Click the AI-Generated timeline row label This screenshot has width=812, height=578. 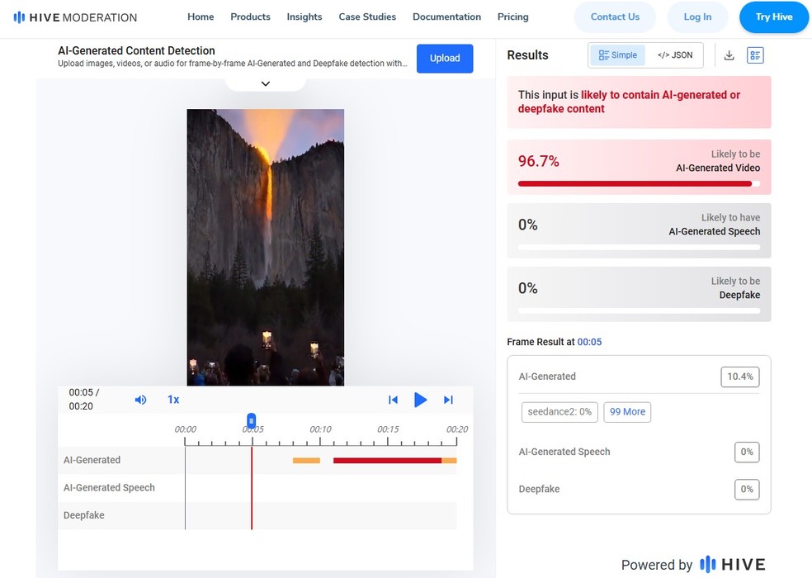[92, 460]
